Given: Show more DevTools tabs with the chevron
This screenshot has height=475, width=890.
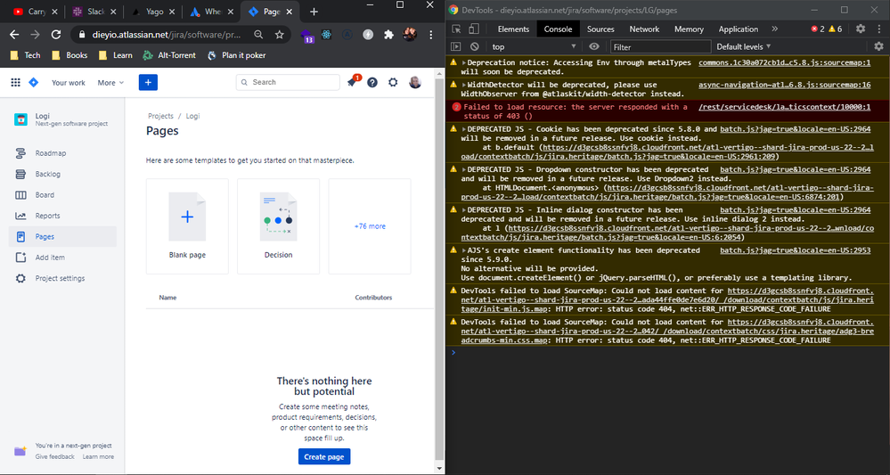Looking at the screenshot, I should (775, 29).
